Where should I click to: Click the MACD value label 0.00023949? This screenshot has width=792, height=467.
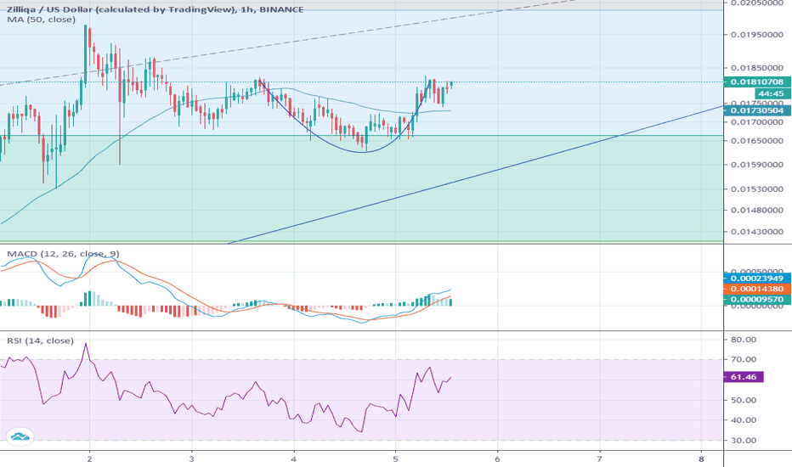coord(757,279)
